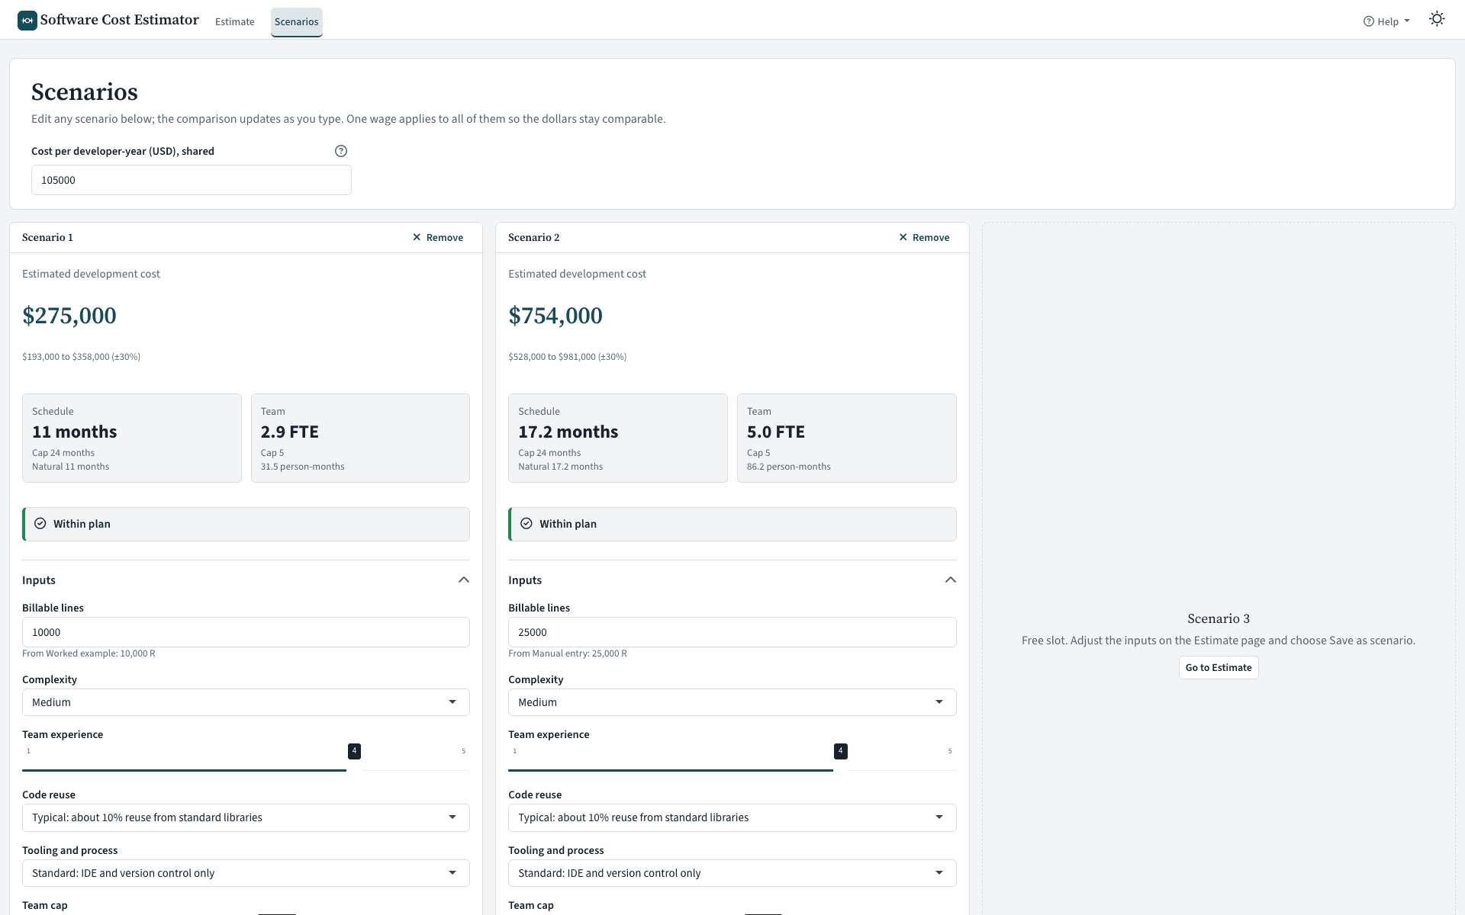This screenshot has width=1465, height=915.
Task: Toggle the light/dark theme sun icon
Action: pos(1437,20)
